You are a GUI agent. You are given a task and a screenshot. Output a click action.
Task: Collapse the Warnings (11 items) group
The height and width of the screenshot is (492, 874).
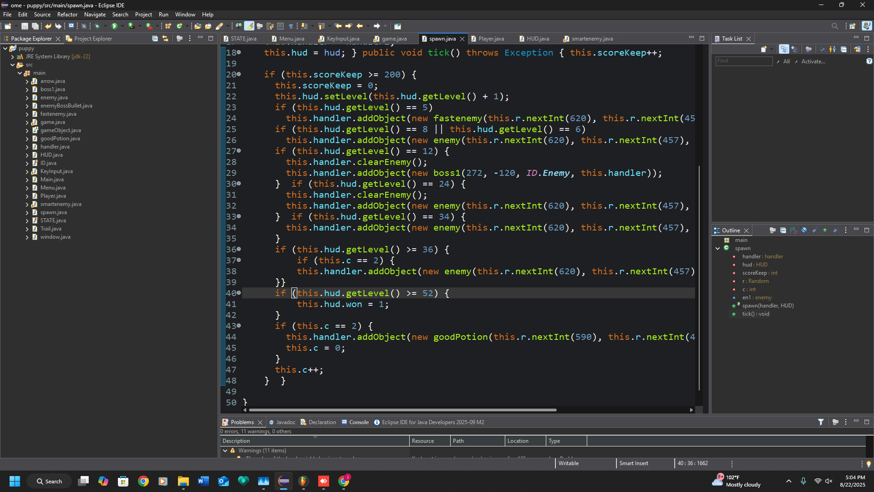click(225, 451)
